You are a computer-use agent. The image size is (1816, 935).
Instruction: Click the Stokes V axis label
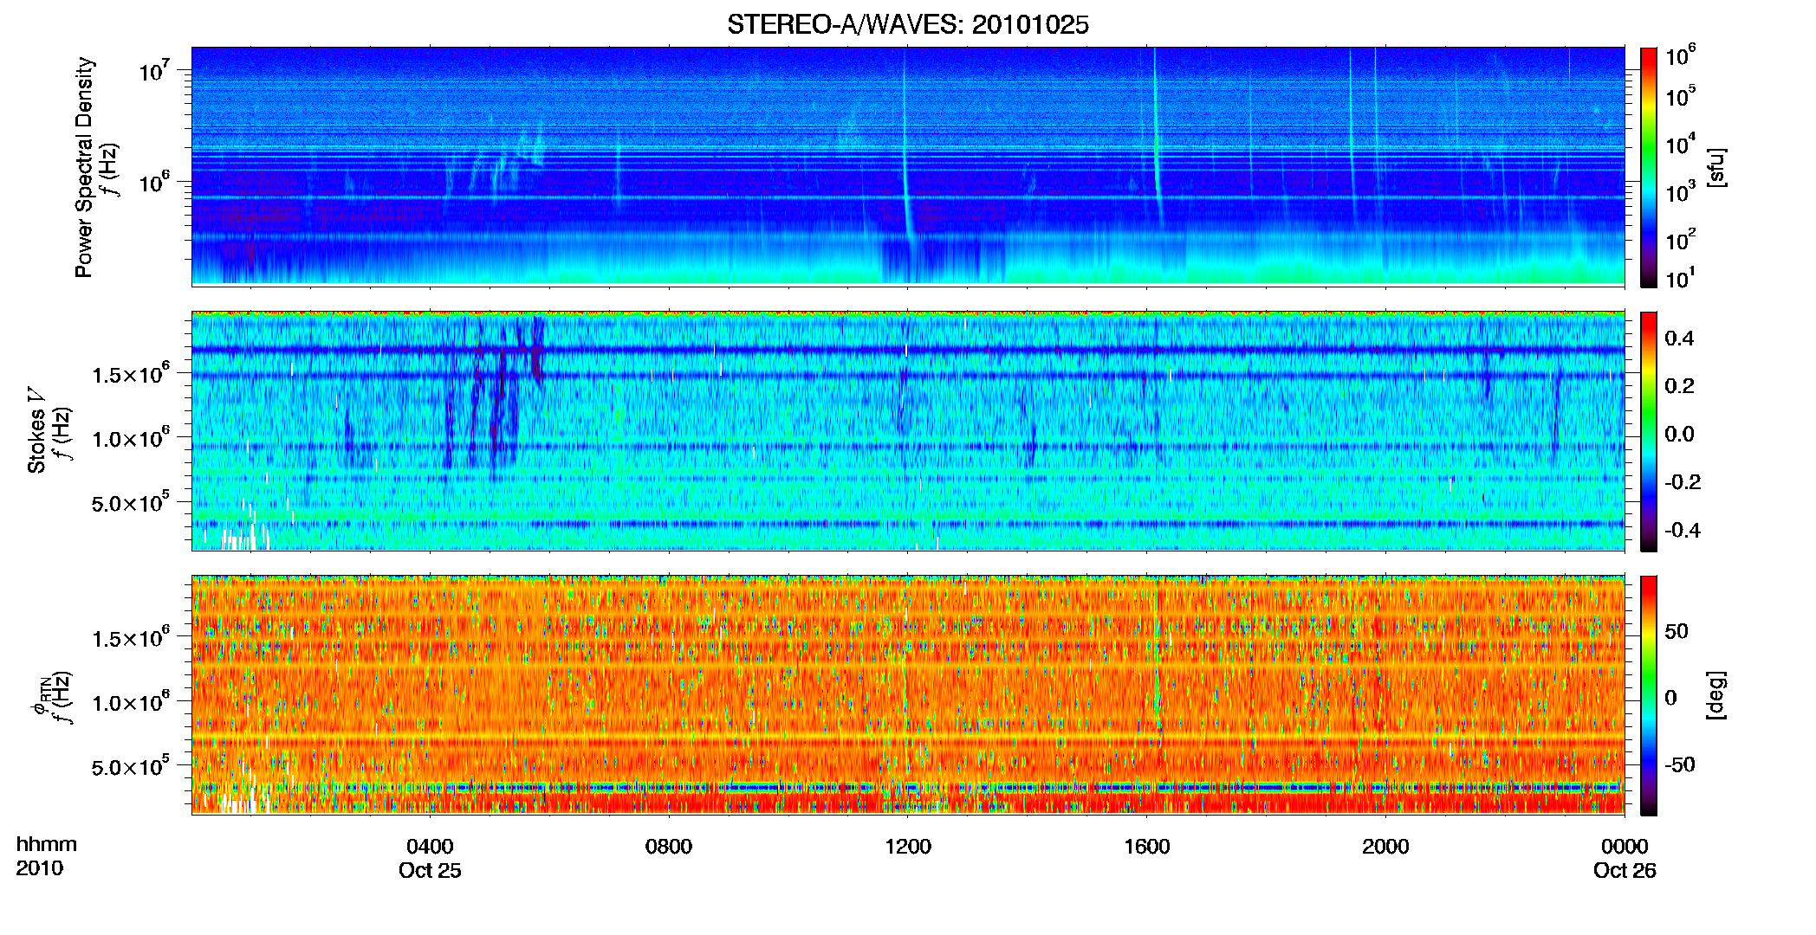point(36,430)
